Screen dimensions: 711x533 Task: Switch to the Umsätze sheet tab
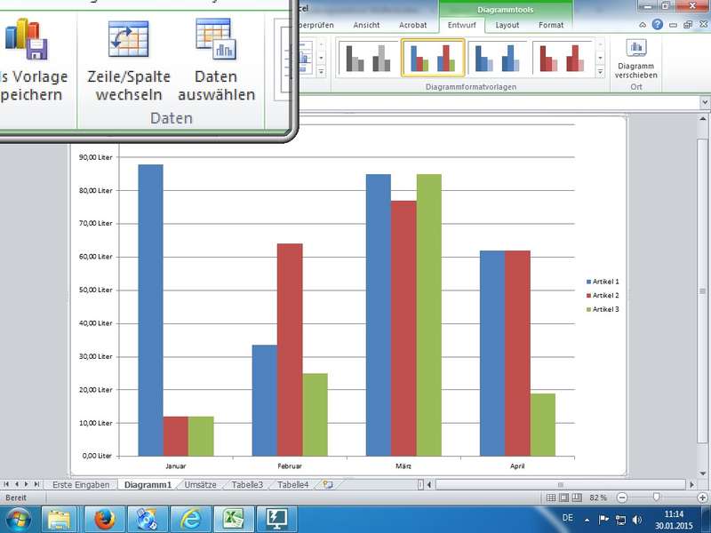coord(201,484)
